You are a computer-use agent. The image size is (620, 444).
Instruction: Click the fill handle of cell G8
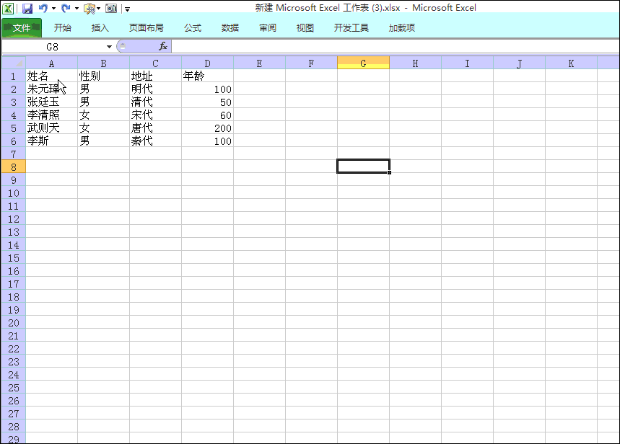pyautogui.click(x=390, y=172)
